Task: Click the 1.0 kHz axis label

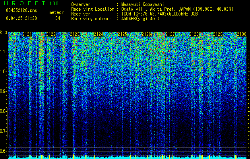Action: tap(3, 72)
